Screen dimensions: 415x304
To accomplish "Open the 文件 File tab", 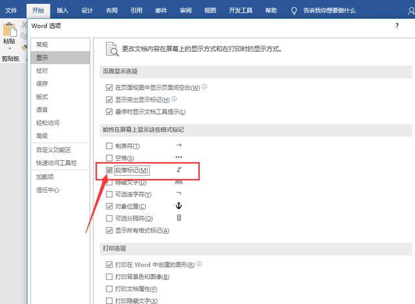I will pyautogui.click(x=11, y=10).
